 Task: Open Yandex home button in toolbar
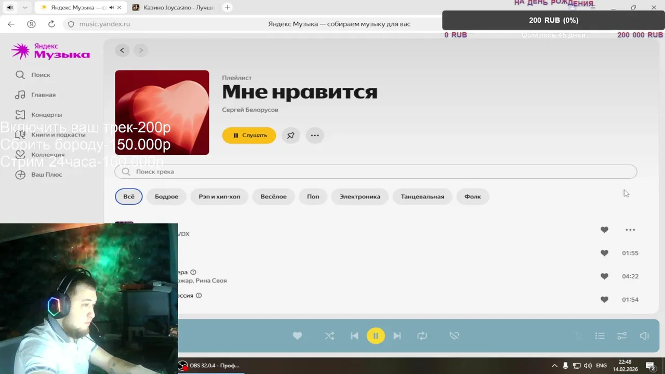[x=31, y=24]
